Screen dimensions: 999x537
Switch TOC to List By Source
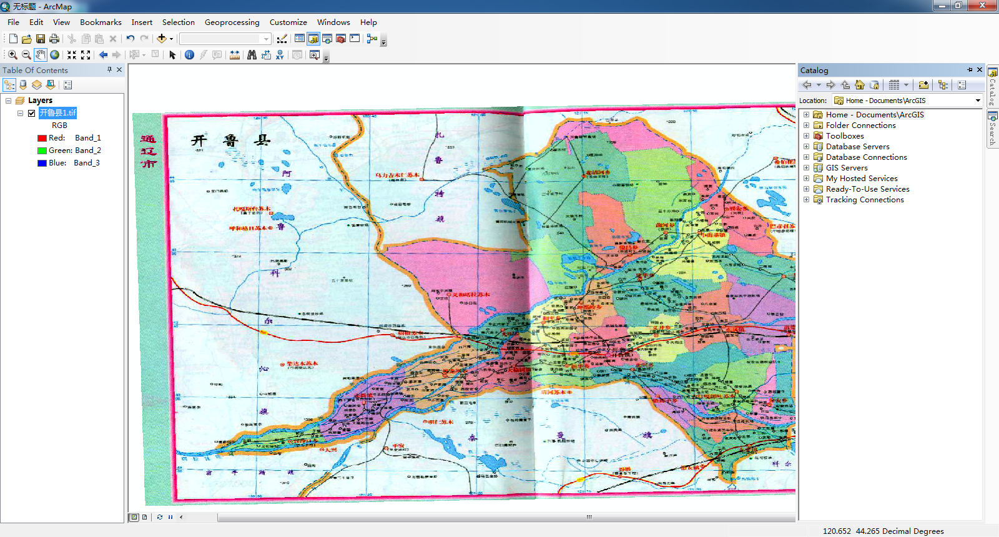click(23, 85)
